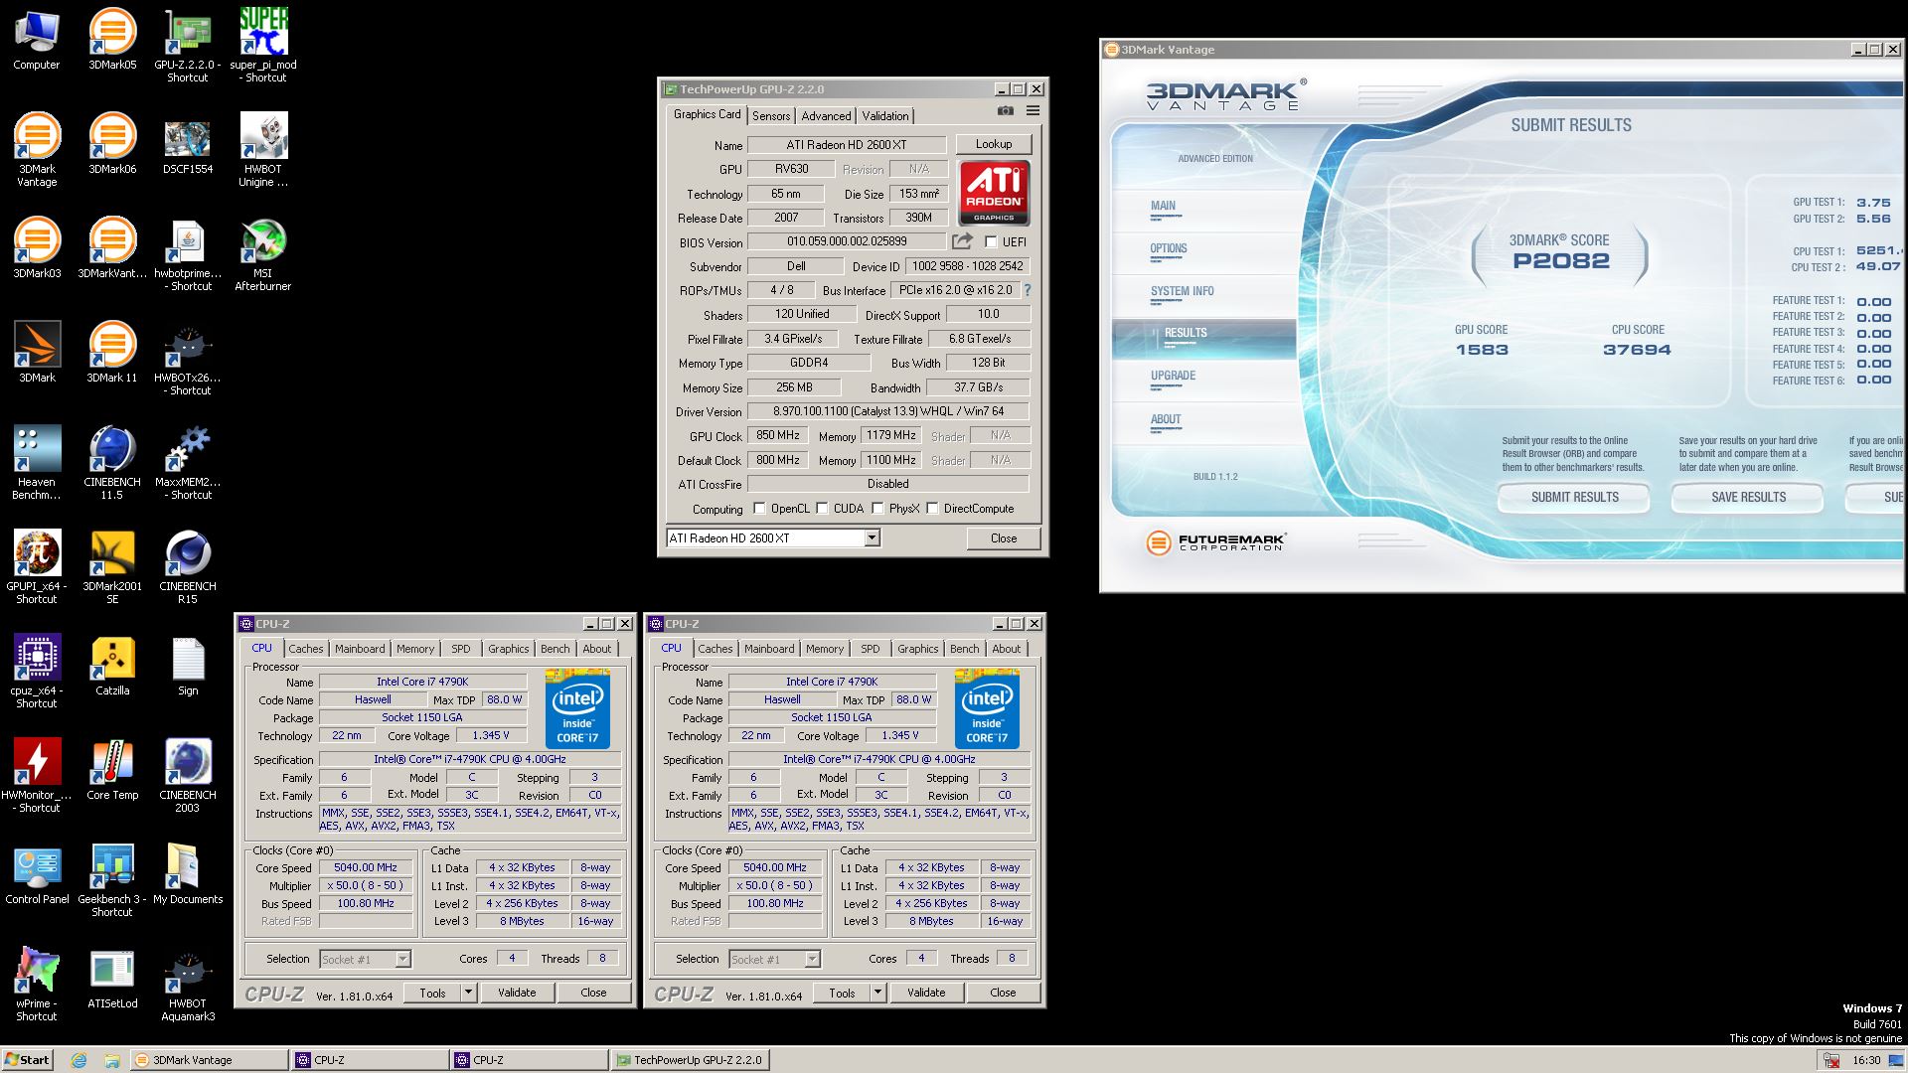Open Validation tab in GPU-Z
This screenshot has width=1908, height=1073.
click(884, 116)
